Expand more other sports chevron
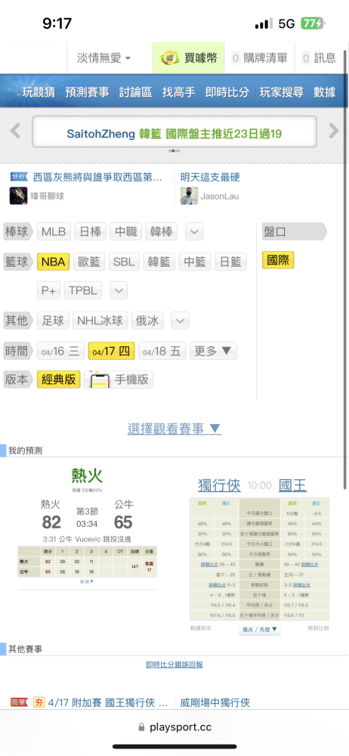Viewport: 349px width, 756px height. (181, 321)
